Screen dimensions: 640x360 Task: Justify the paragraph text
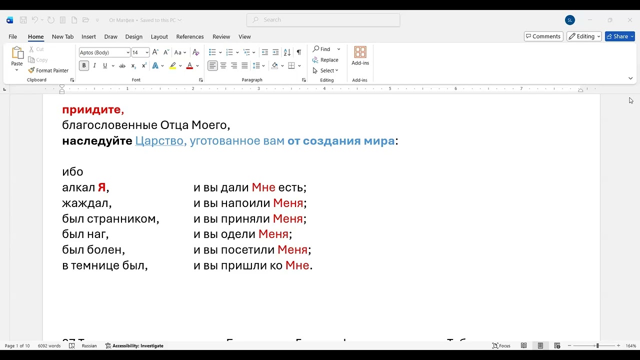pos(244,65)
